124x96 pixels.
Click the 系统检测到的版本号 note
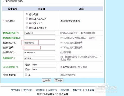point(70,21)
